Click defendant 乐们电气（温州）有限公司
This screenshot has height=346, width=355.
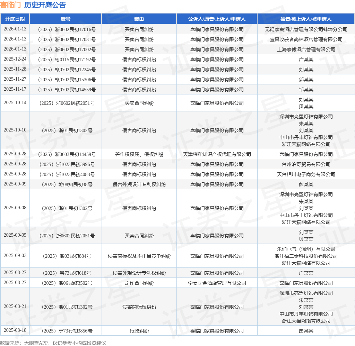point(306,249)
